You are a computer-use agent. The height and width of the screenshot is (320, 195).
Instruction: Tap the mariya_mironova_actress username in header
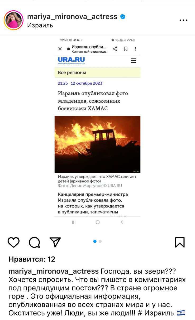pyautogui.click(x=72, y=16)
